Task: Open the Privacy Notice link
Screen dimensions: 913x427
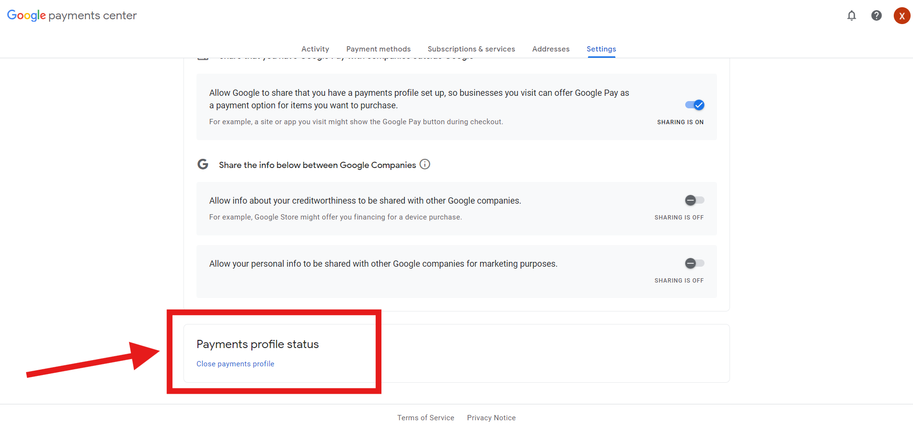Action: (491, 418)
